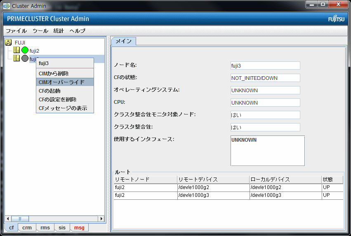Image resolution: width=351 pixels, height=236 pixels.
Task: Click the node book icon beside fuji2
Action: (x=16, y=50)
